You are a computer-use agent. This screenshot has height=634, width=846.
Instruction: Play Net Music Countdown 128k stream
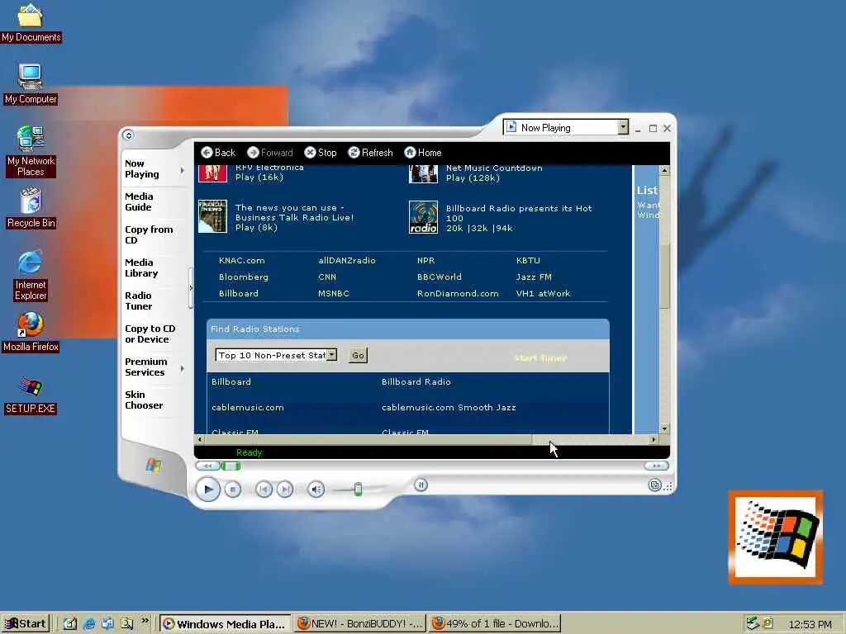473,178
